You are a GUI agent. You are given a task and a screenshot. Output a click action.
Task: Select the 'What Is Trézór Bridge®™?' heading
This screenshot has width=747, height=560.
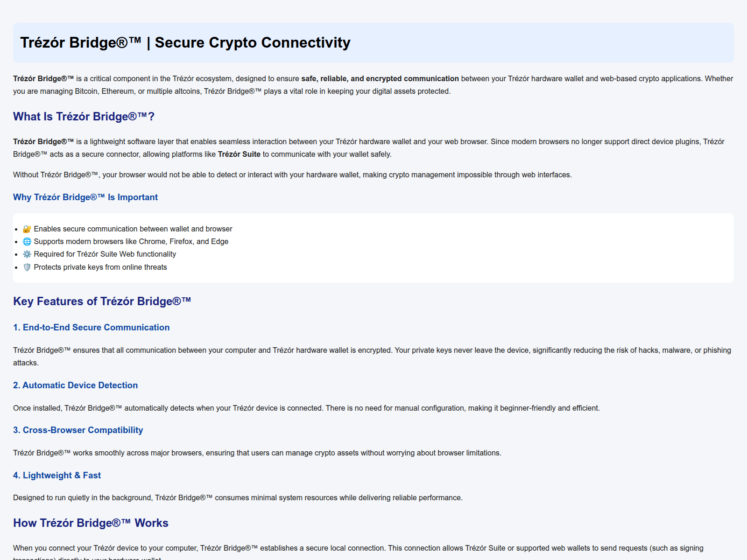coord(84,117)
